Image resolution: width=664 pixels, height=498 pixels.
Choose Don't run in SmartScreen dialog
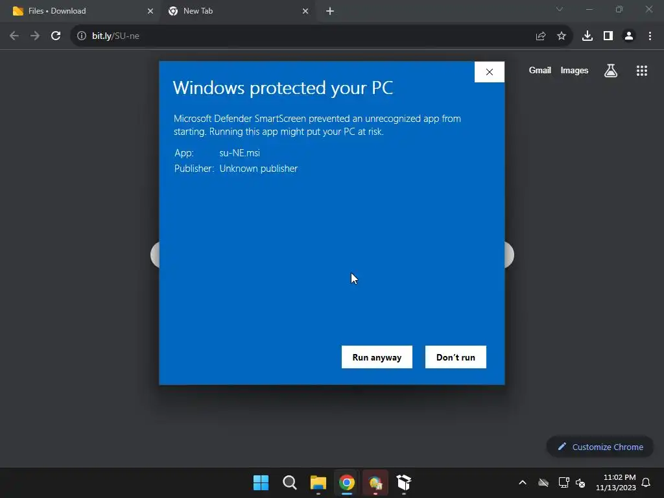click(456, 357)
